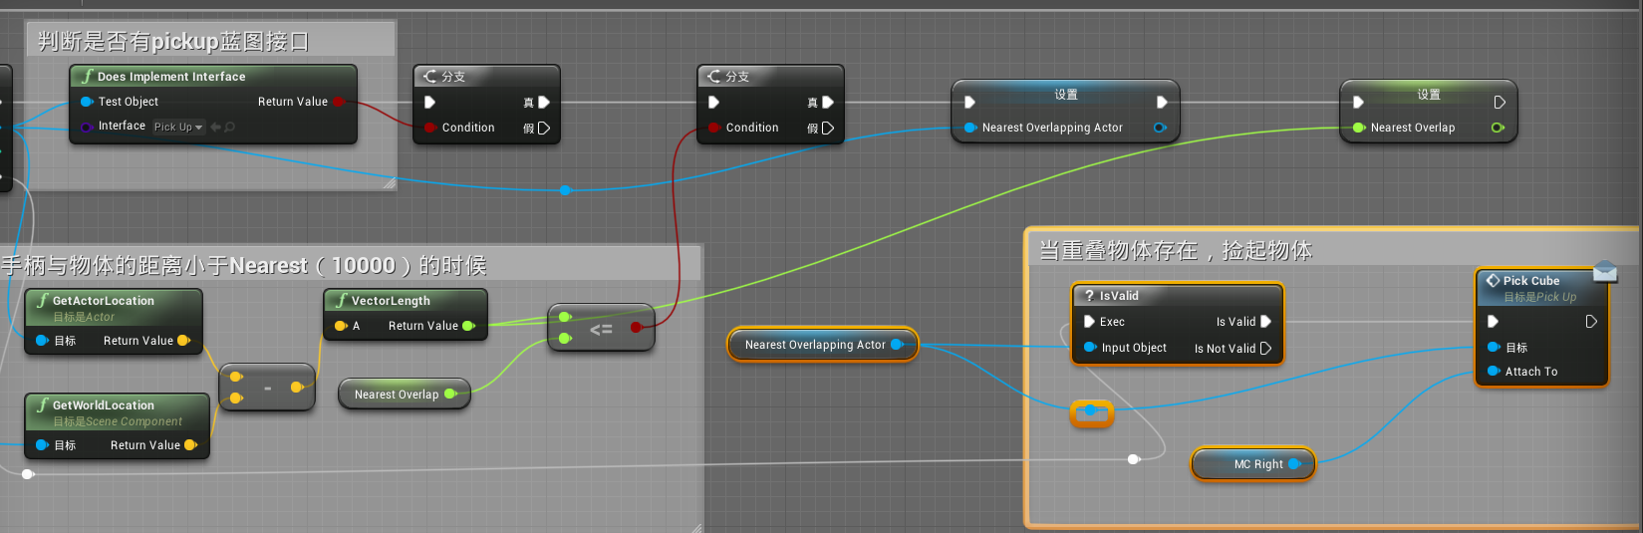Click the Nearest Overlapping Actor input pin on the Set node
Viewport: 1643px width, 533px height.
click(x=969, y=128)
